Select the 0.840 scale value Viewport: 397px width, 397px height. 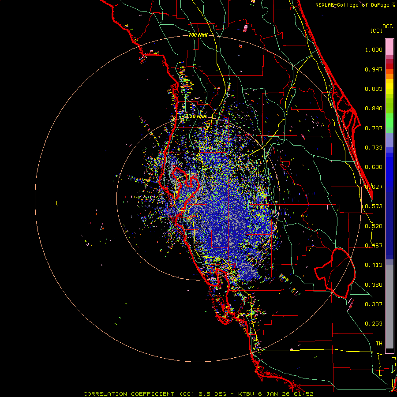click(x=374, y=109)
